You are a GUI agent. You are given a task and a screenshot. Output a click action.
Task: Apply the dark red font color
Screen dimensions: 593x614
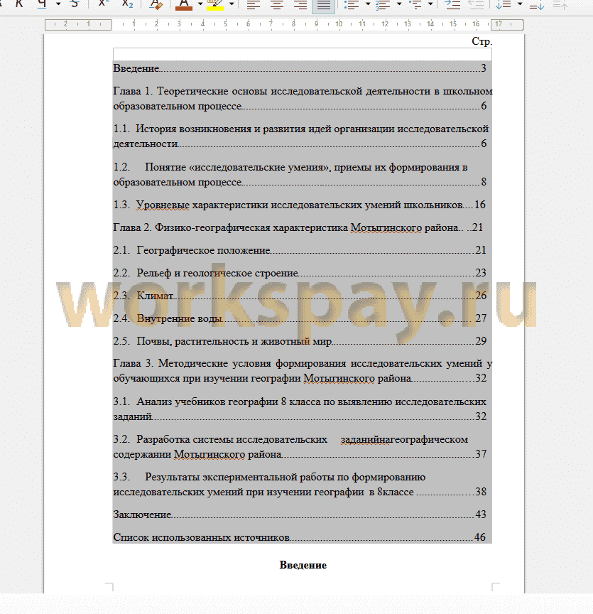[184, 5]
